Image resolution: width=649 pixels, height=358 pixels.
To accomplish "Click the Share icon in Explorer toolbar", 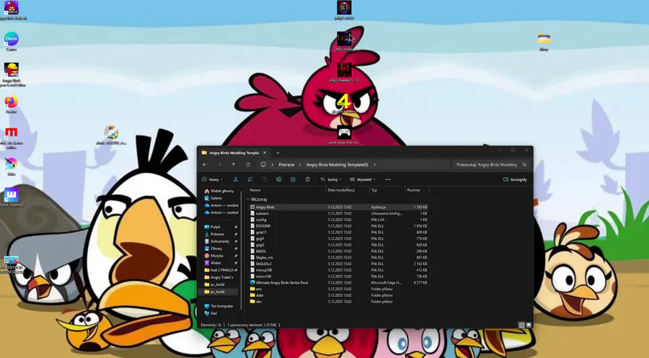I will (x=293, y=179).
